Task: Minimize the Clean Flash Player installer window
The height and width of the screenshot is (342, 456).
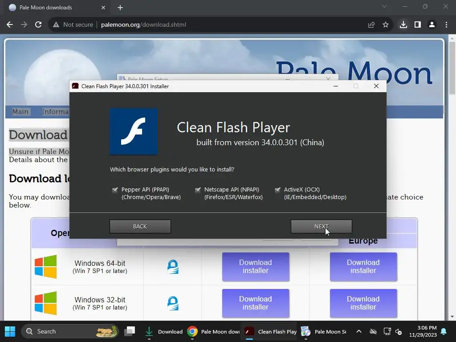Action: click(x=336, y=86)
